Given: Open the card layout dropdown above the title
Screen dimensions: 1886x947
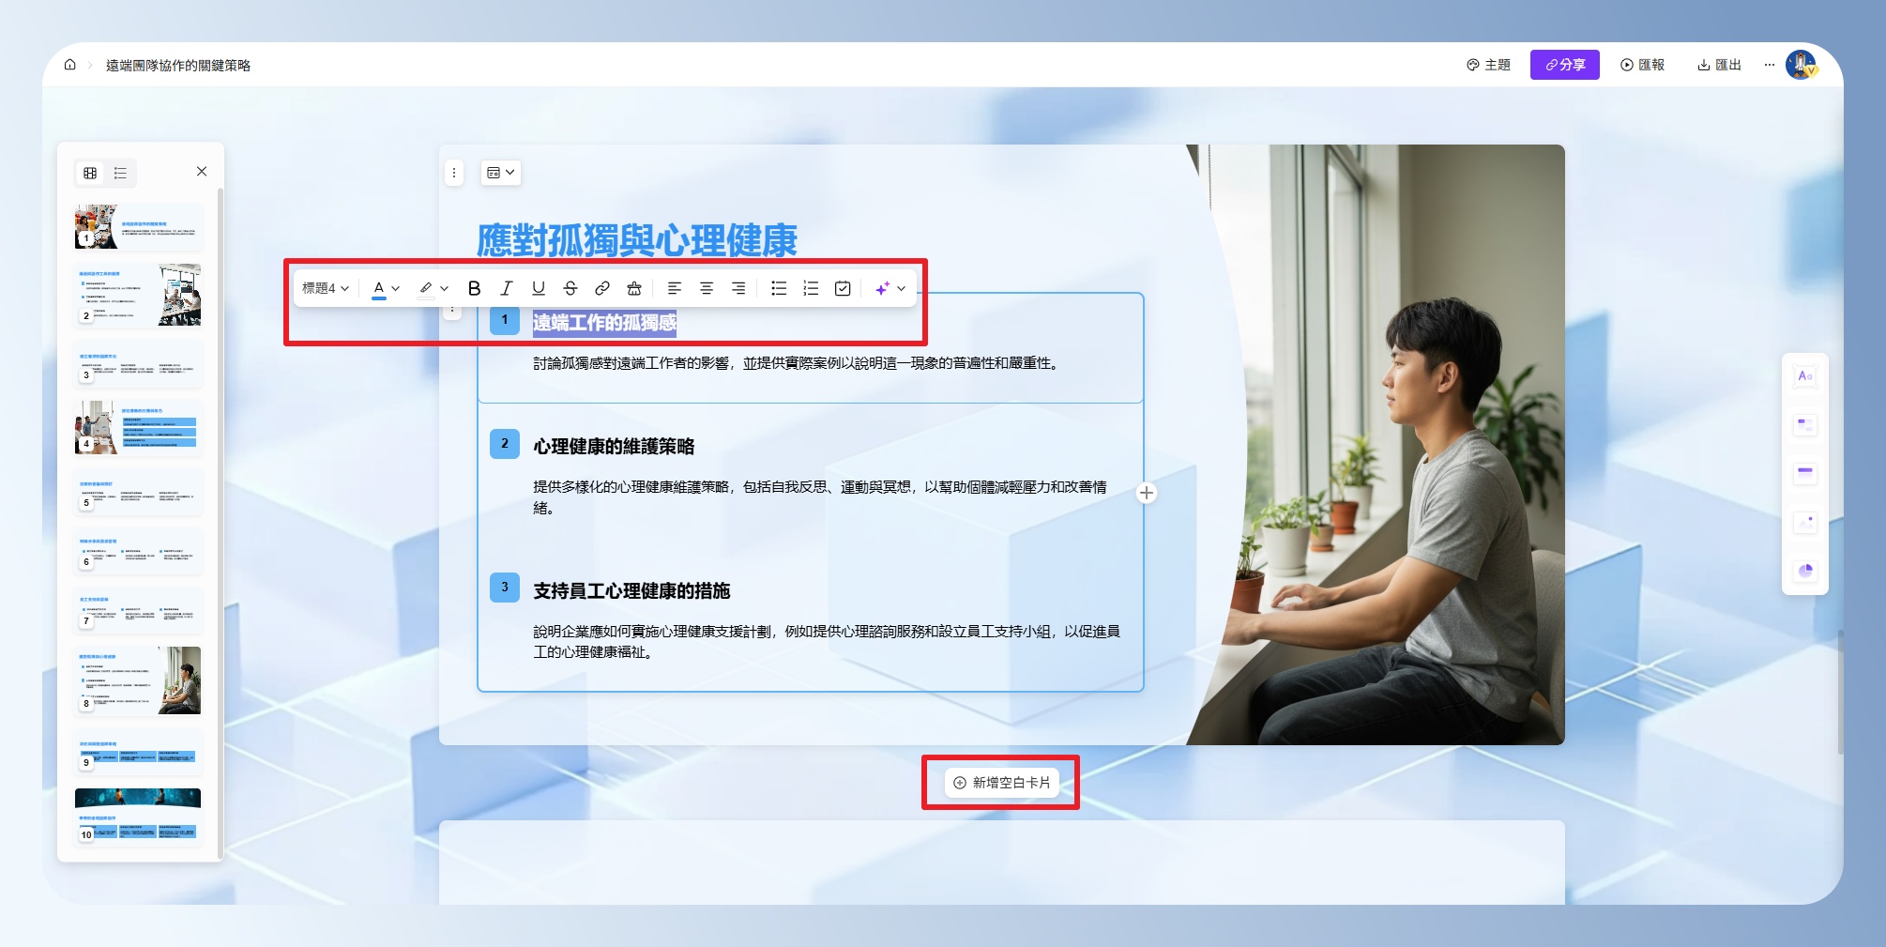Looking at the screenshot, I should pyautogui.click(x=500, y=173).
